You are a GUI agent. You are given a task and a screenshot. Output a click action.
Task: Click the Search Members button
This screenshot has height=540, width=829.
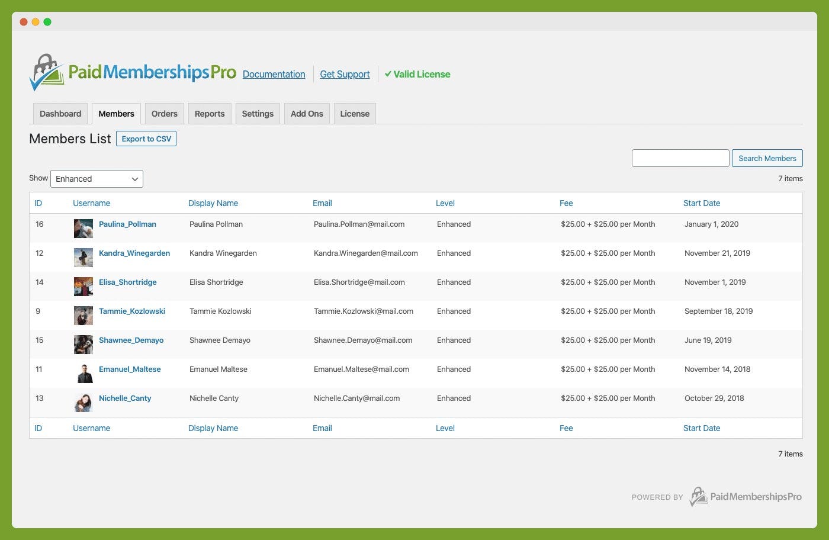(767, 158)
